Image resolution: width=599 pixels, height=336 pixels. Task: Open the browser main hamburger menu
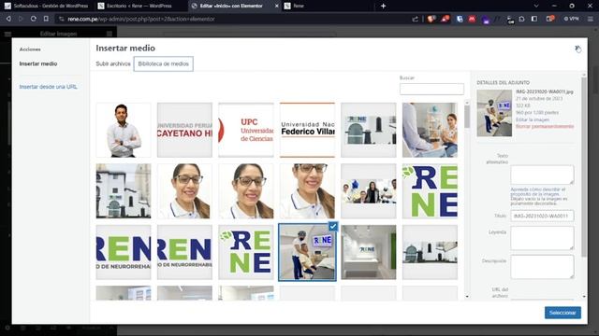tap(591, 19)
